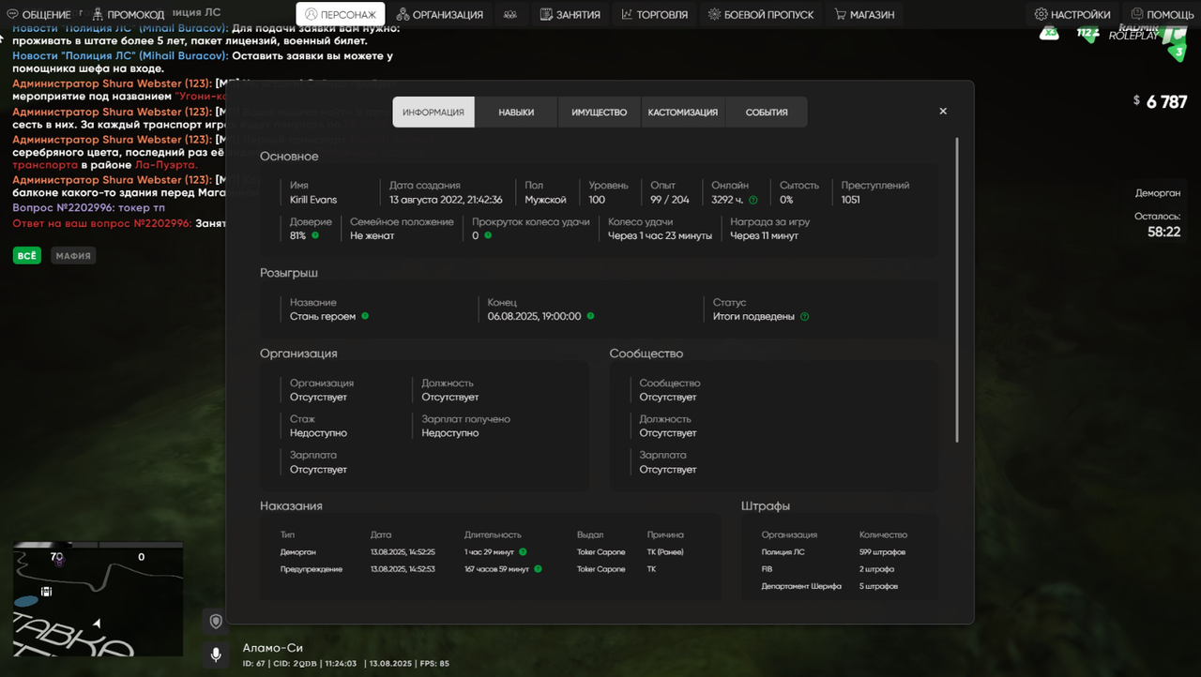Click info icon next to Онлайн 3292 ч.
The width and height of the screenshot is (1201, 677).
[753, 200]
